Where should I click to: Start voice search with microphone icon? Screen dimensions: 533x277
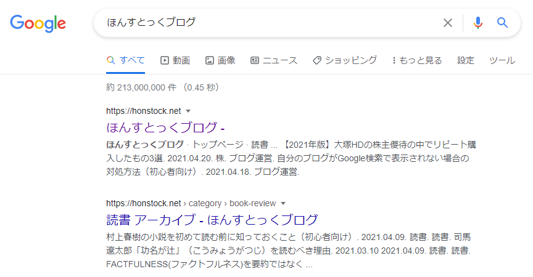[x=477, y=23]
